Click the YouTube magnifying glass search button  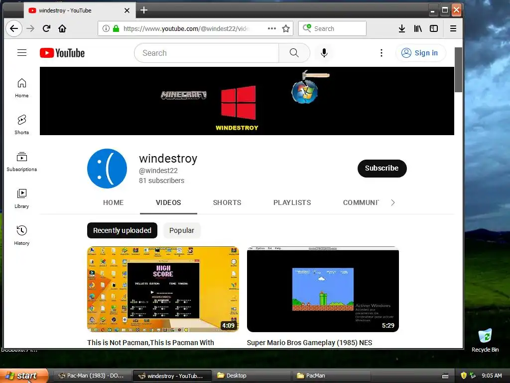[294, 53]
